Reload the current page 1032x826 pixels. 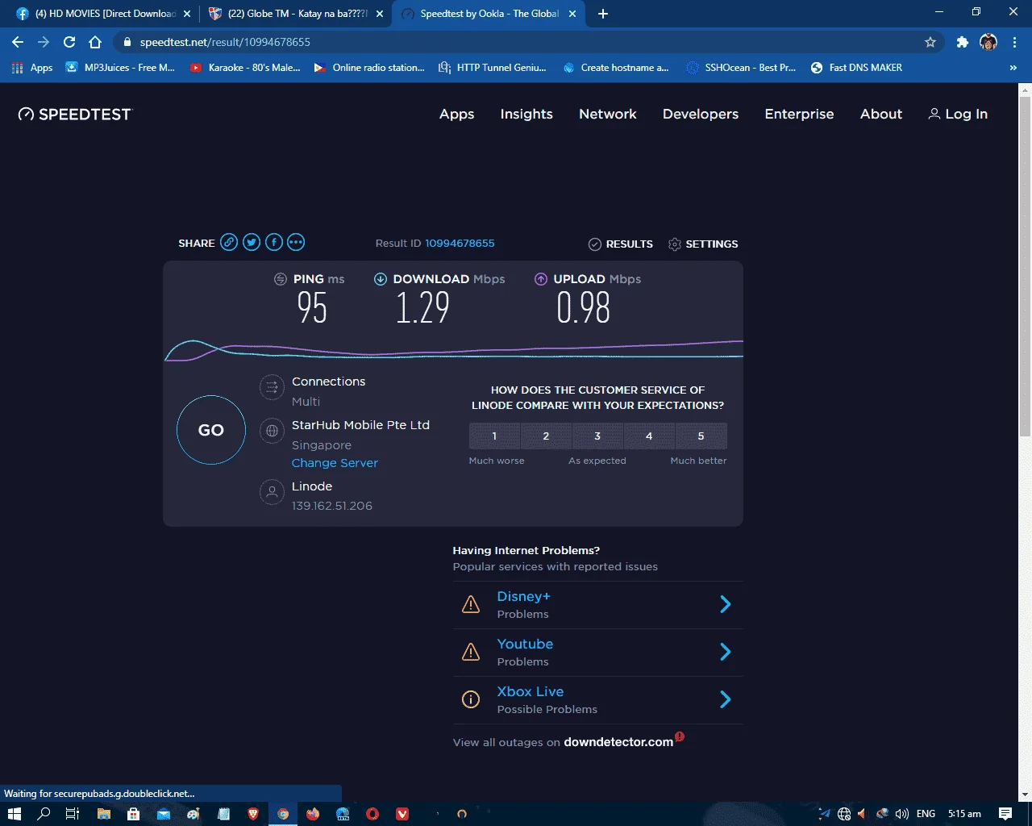point(69,42)
